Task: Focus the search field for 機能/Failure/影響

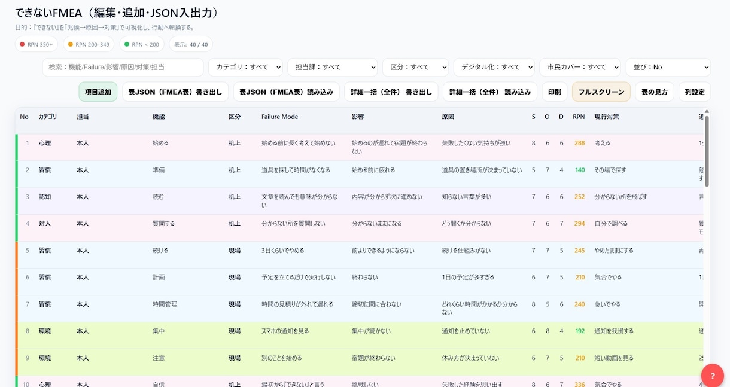Action: tap(123, 67)
